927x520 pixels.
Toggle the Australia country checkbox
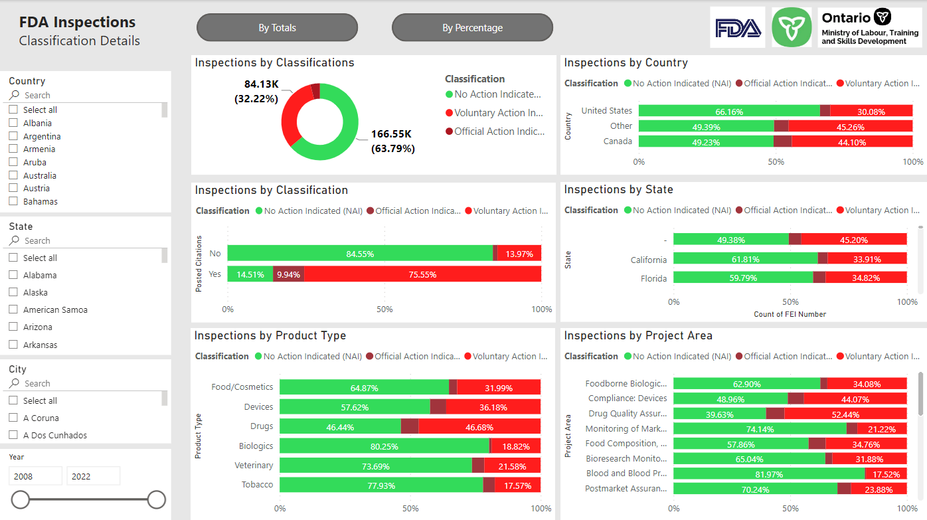13,175
